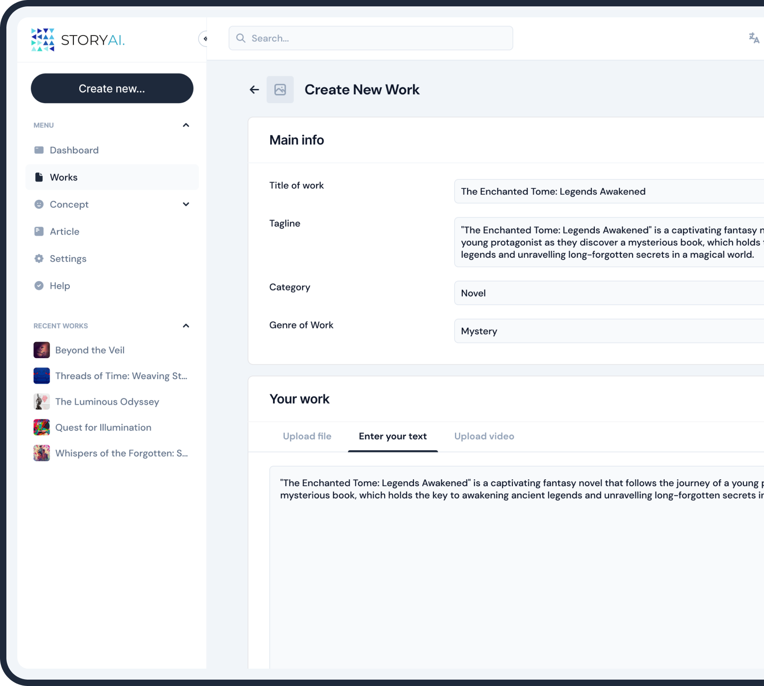Open The Luminous Odyssey recent work
Screen dimensions: 764x686
click(107, 402)
